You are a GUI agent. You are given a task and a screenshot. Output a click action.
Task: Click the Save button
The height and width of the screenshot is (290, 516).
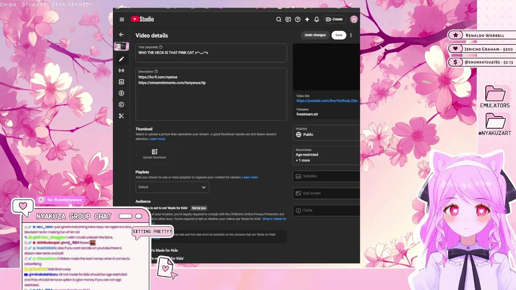coord(339,35)
